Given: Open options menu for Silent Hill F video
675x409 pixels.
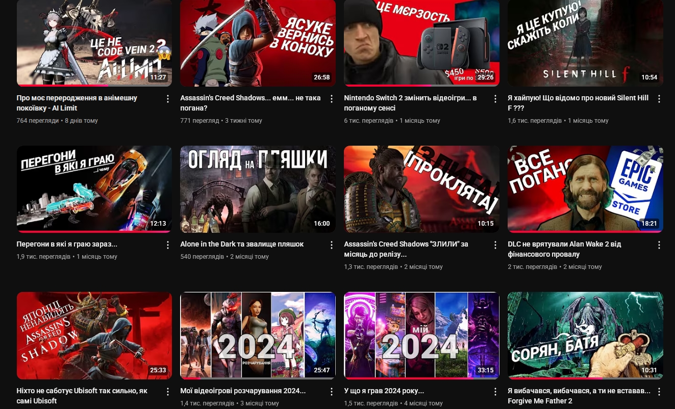Looking at the screenshot, I should [x=659, y=99].
